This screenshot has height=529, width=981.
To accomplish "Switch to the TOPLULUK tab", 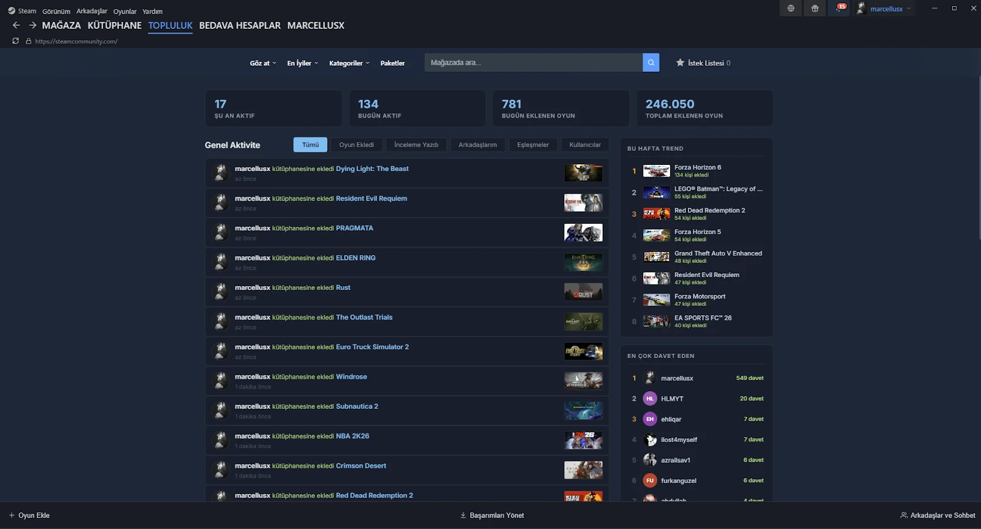I will pyautogui.click(x=170, y=26).
